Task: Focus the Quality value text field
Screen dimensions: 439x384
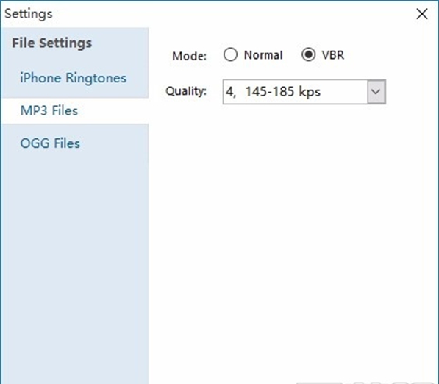Action: 295,92
